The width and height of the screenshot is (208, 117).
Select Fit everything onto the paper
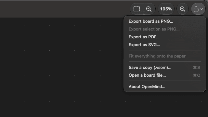point(165,56)
